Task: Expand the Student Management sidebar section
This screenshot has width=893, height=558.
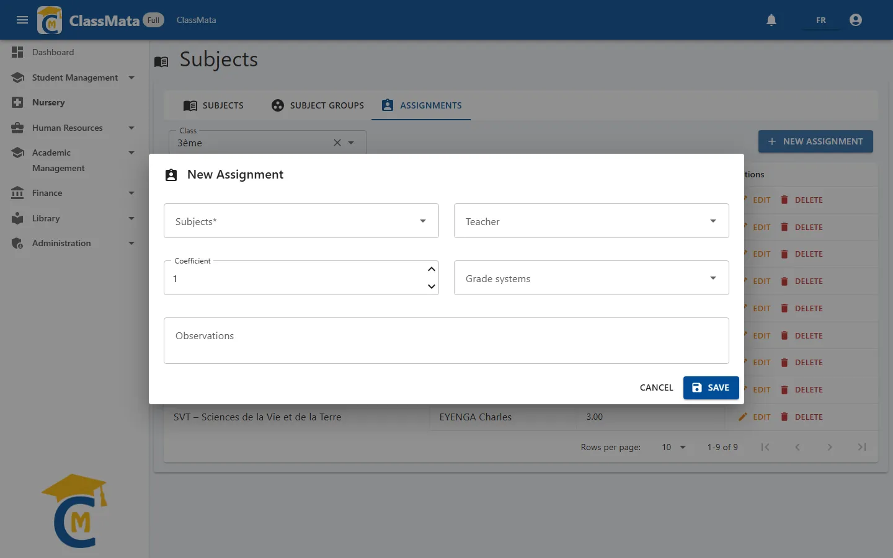Action: 131,77
